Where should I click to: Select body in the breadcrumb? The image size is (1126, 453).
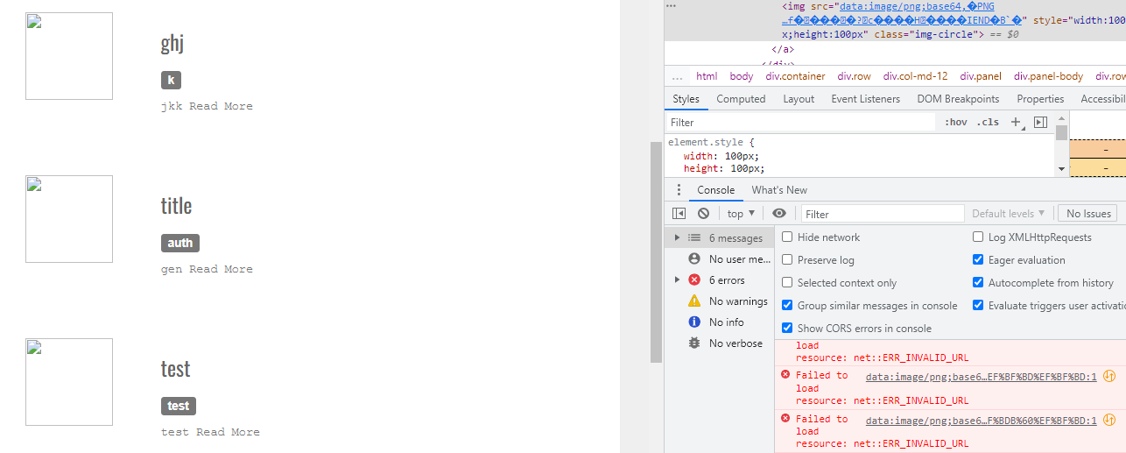[742, 76]
